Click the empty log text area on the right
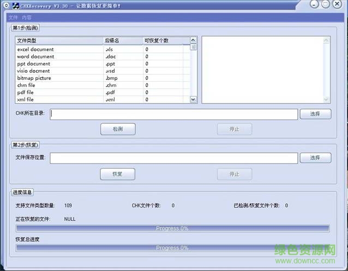Viewport: 348px width, 271px height. click(262, 70)
